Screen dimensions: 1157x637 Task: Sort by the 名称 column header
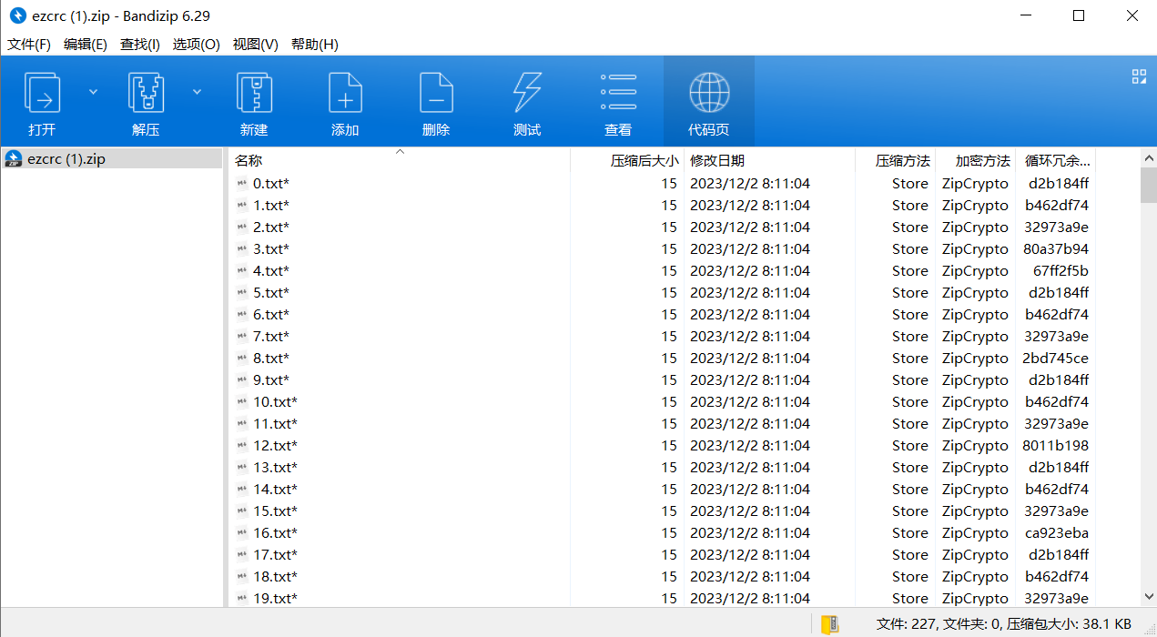[399, 160]
